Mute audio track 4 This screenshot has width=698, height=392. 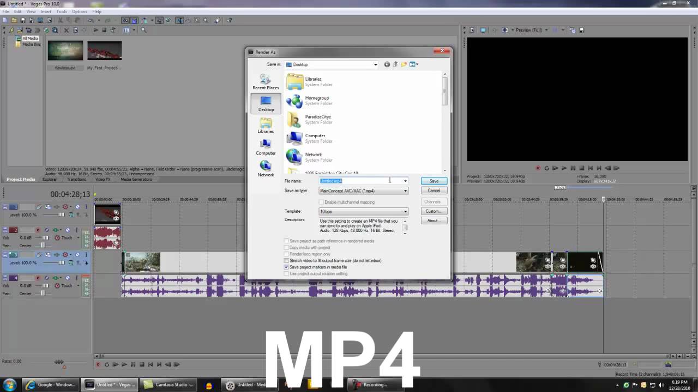pyautogui.click(x=68, y=278)
